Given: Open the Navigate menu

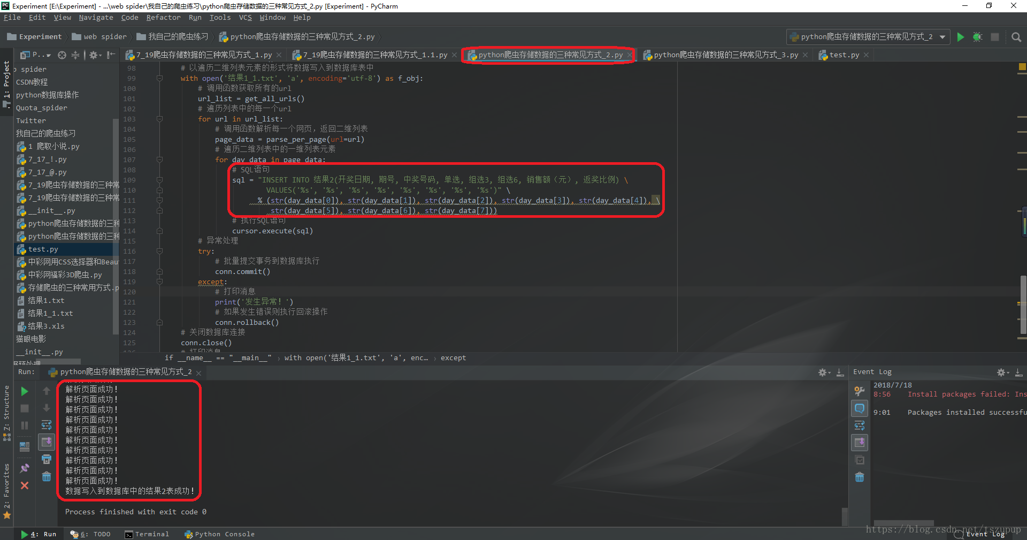Looking at the screenshot, I should pyautogui.click(x=96, y=18).
